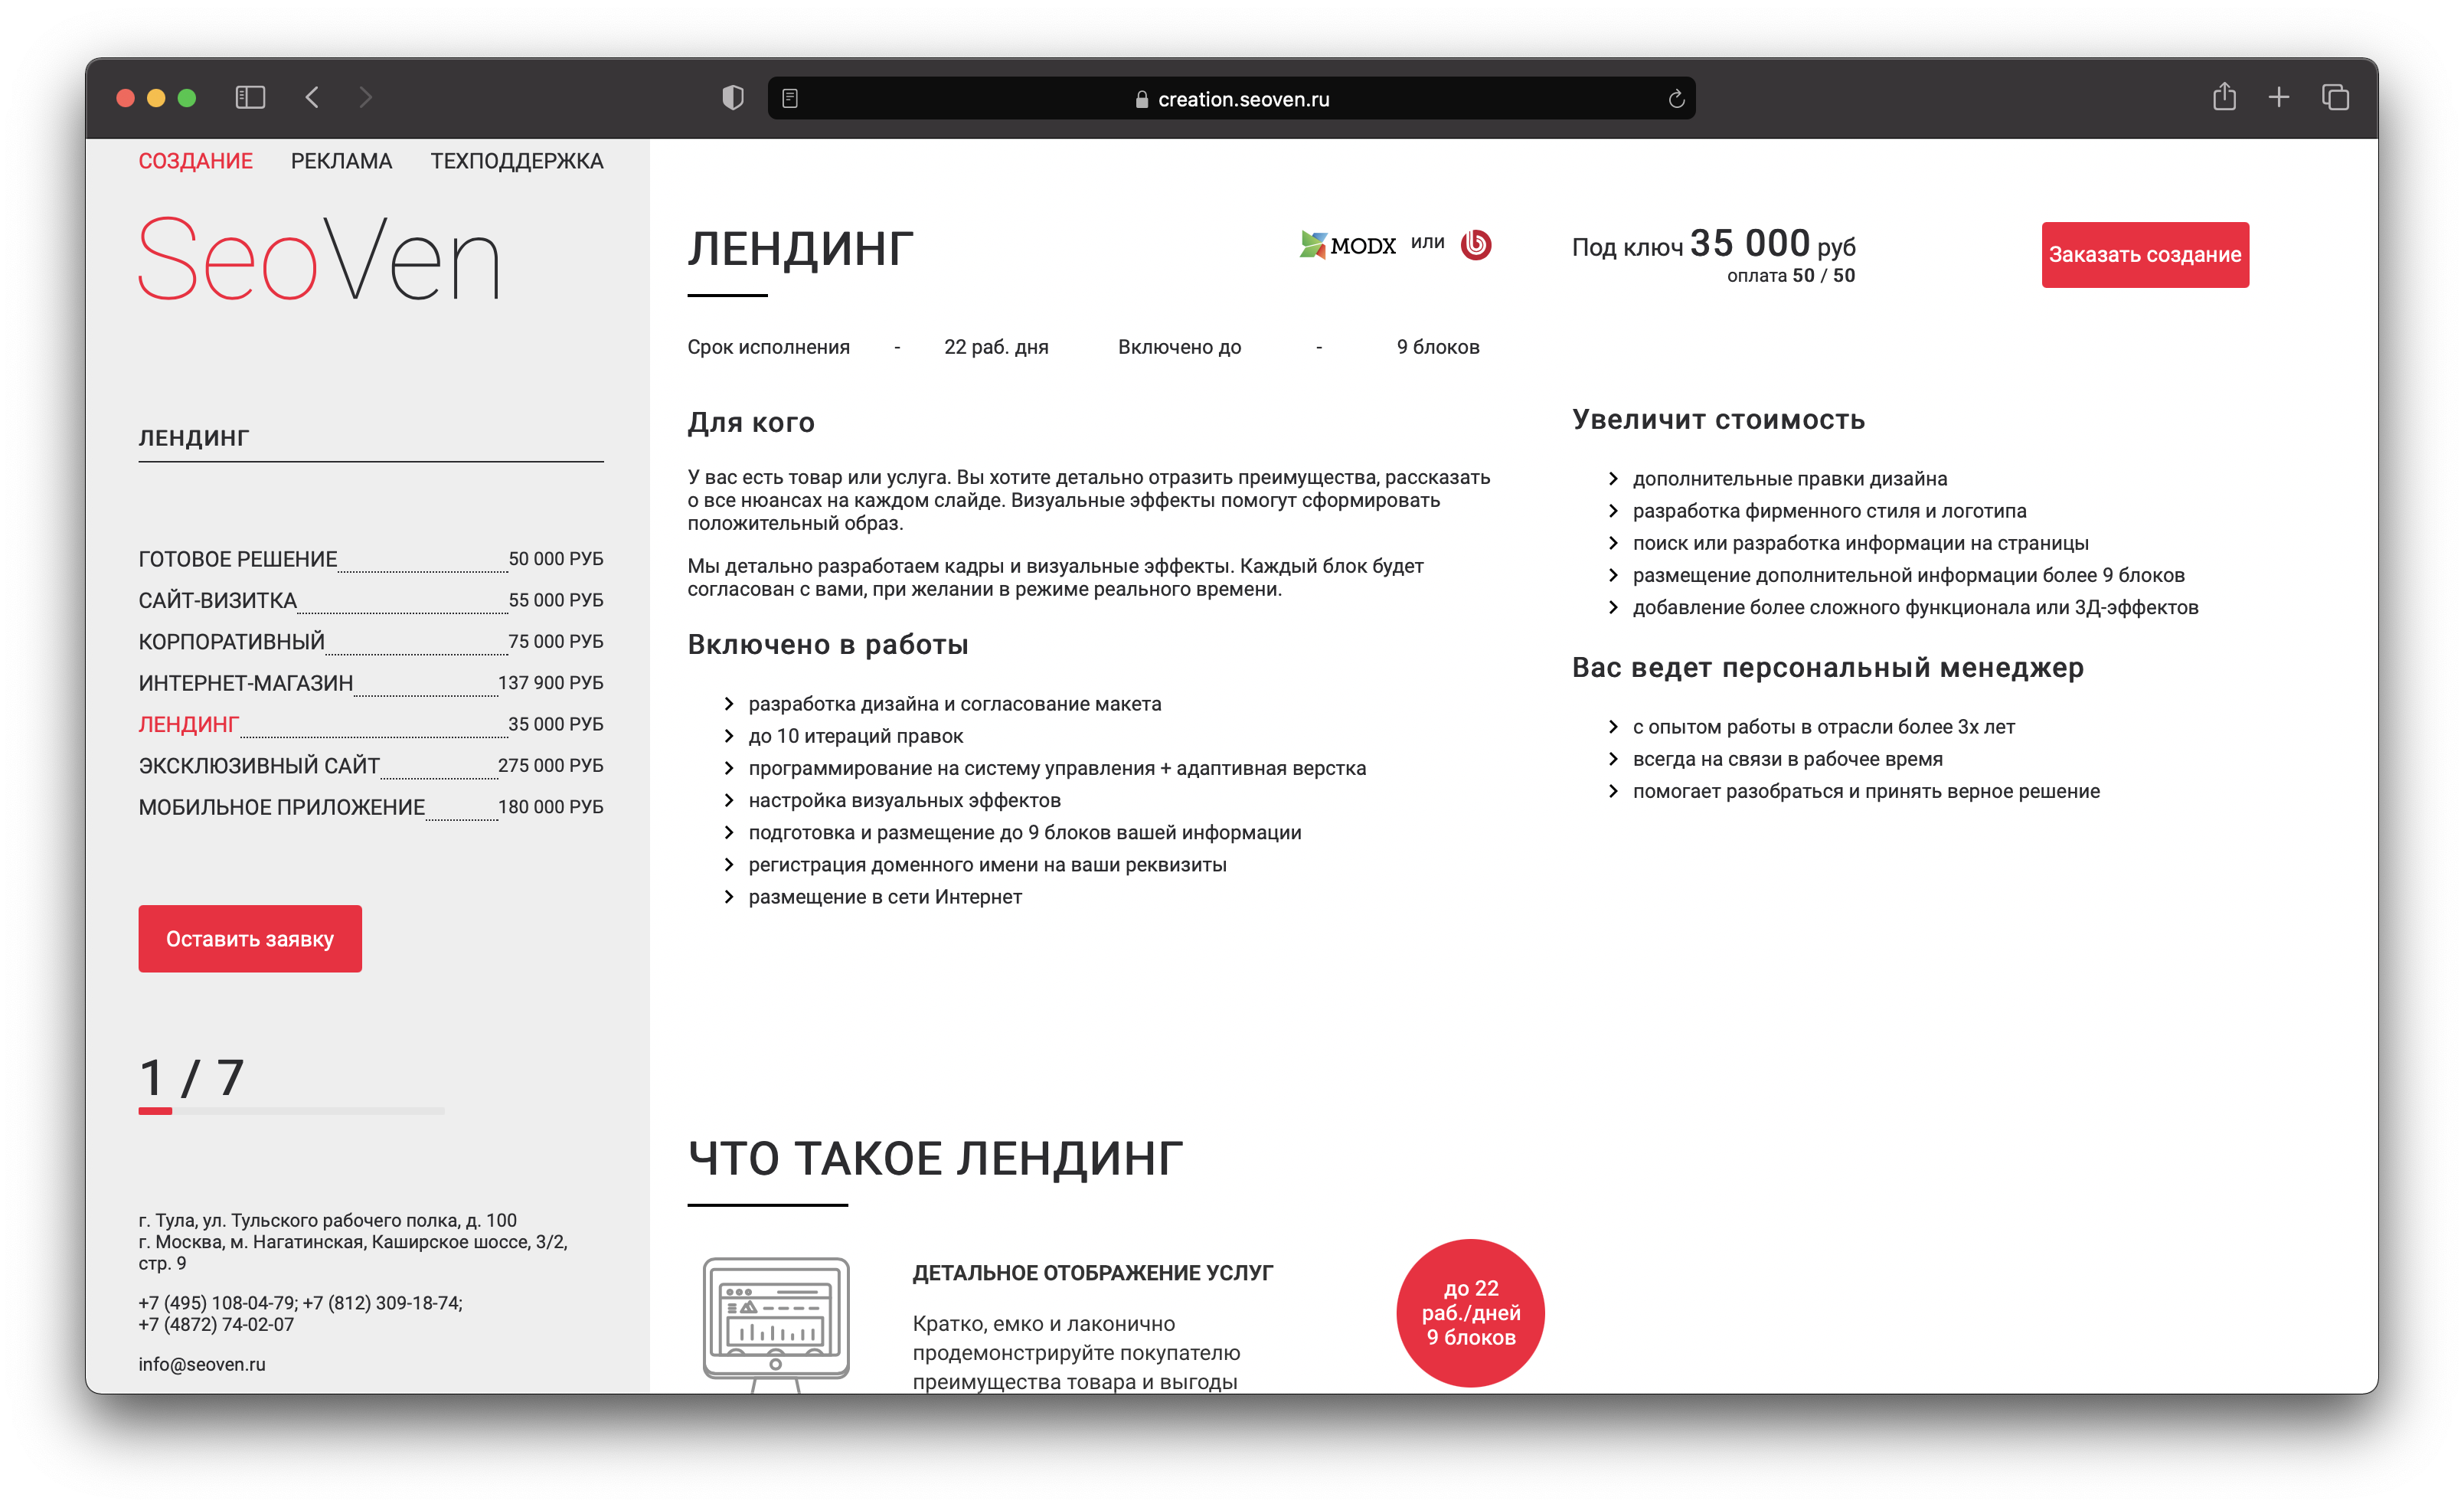Click the Включено в работы heading
The image size is (2464, 1507).
point(828,645)
